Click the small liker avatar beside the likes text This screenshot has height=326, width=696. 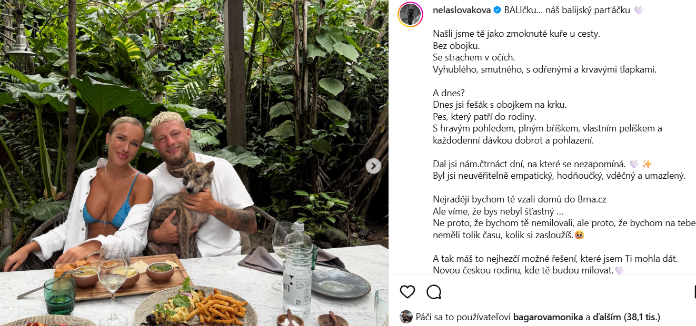406,317
